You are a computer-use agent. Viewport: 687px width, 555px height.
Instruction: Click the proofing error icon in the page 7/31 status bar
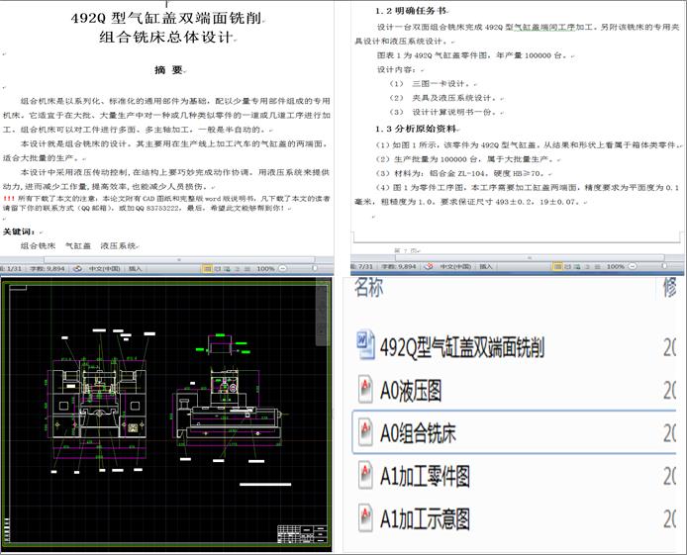[429, 266]
